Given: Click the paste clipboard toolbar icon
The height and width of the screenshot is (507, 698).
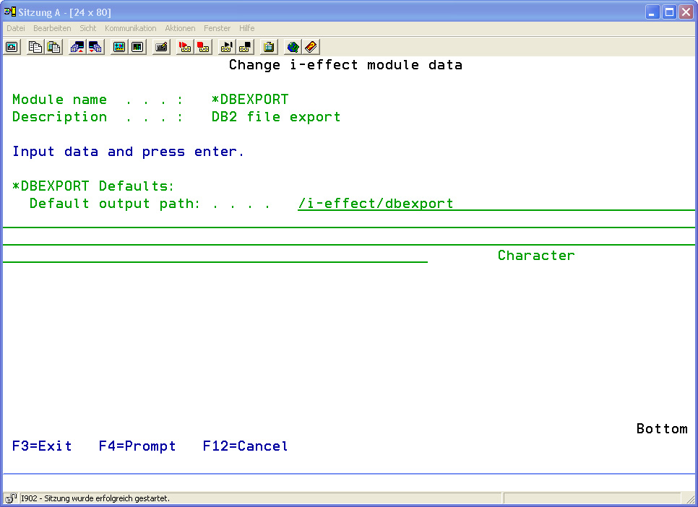Looking at the screenshot, I should click(53, 48).
